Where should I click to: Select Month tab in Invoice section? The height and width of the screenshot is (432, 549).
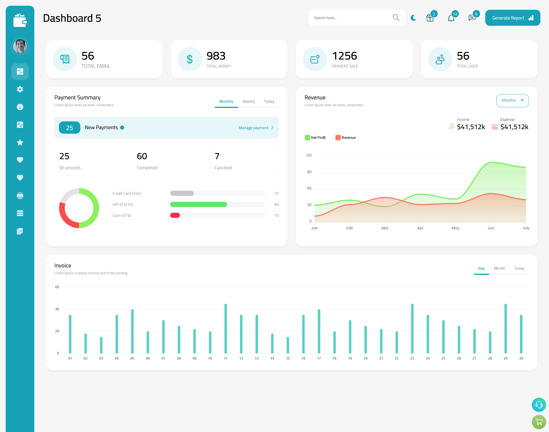(499, 268)
